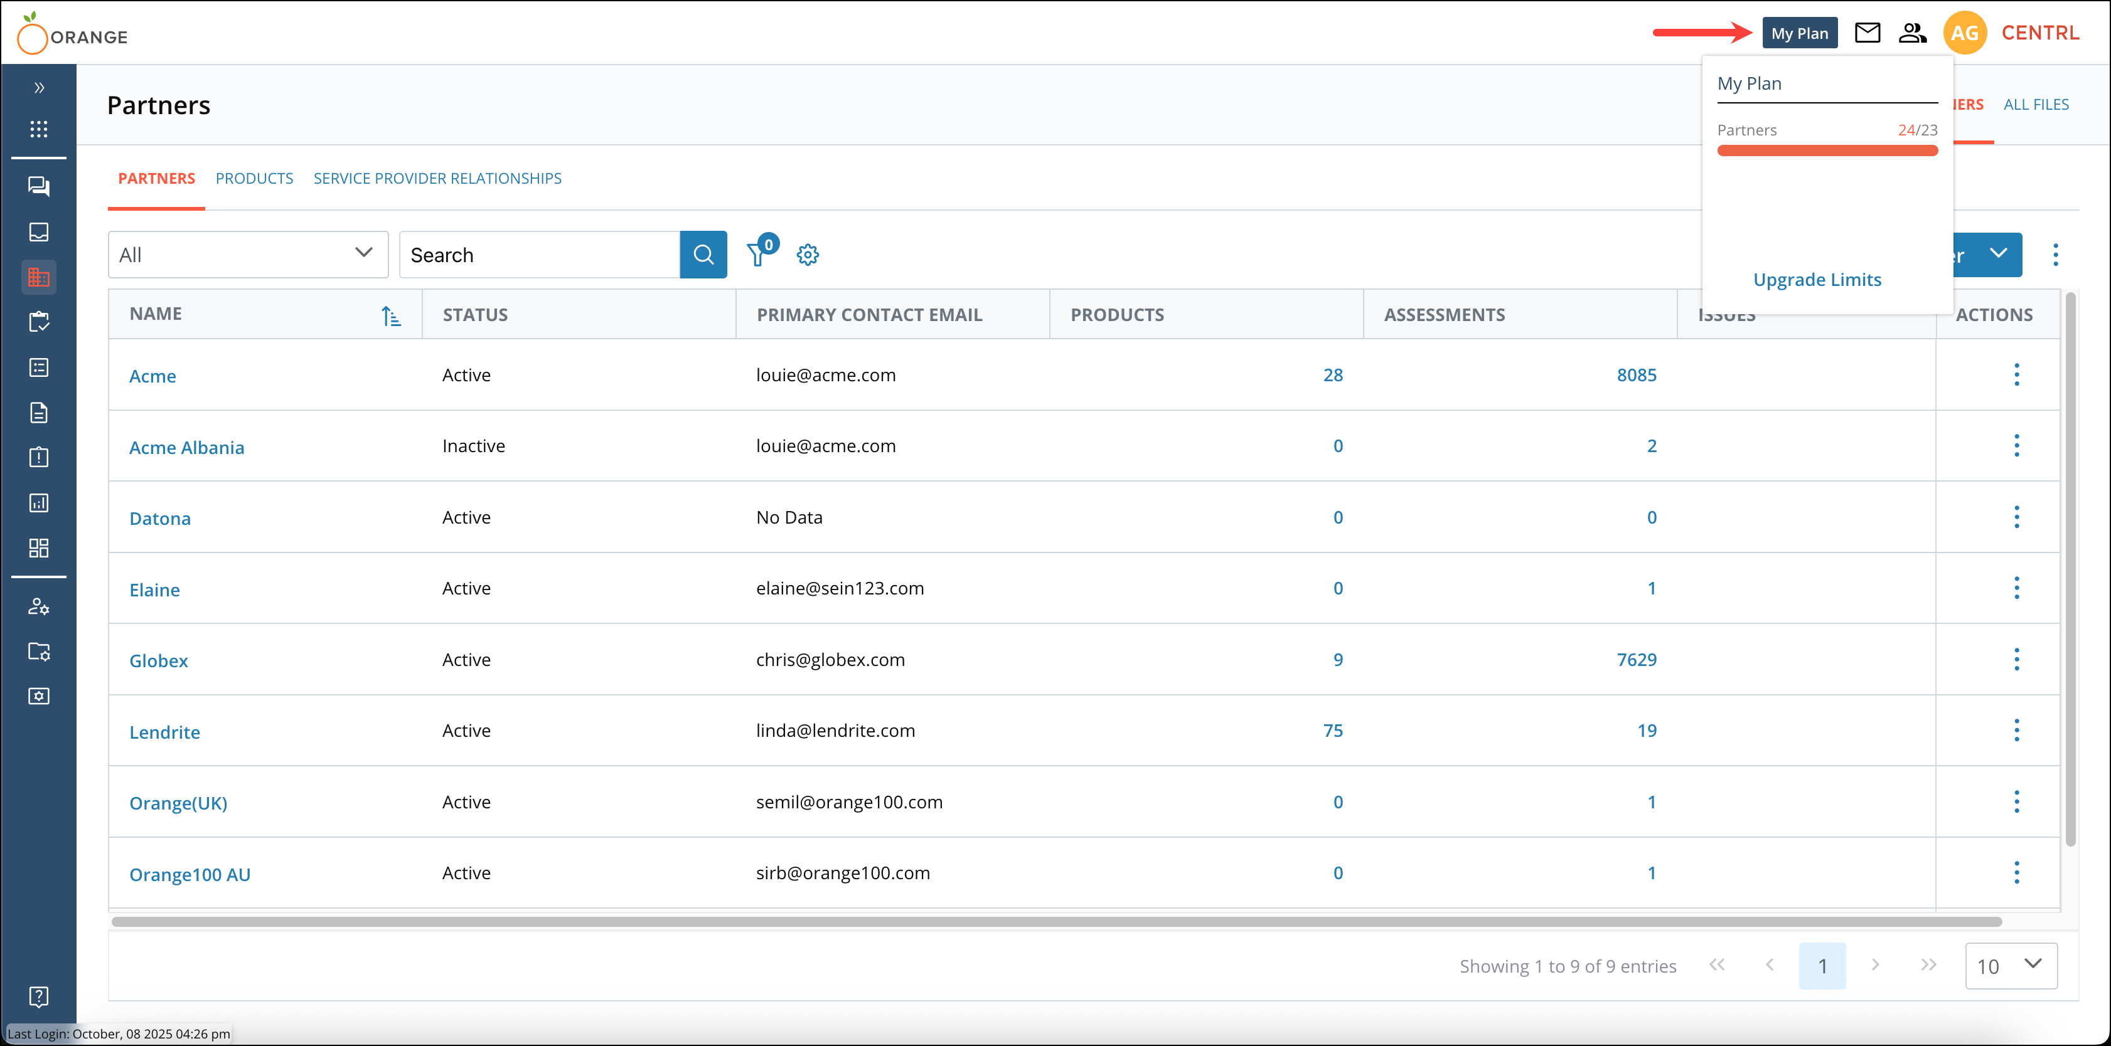
Task: Open the Globex partner link
Action: tap(158, 660)
